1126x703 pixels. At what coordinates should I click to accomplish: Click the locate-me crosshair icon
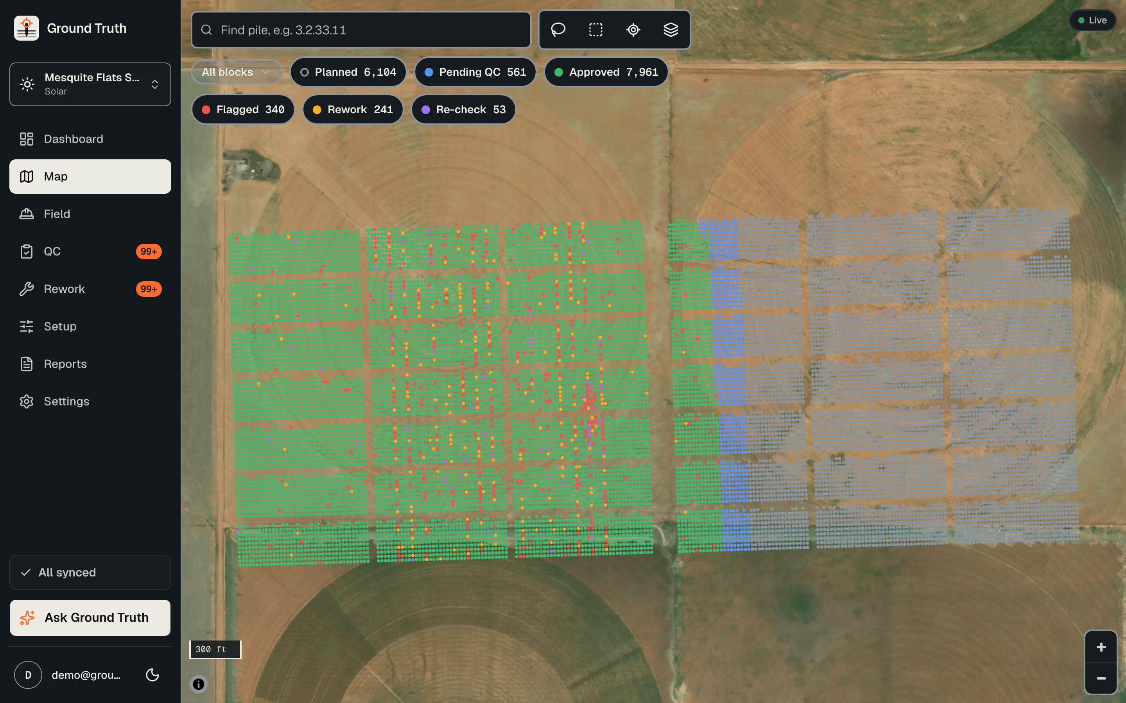click(633, 30)
